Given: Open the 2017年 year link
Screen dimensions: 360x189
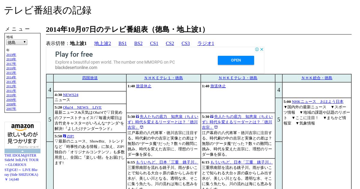Looking at the screenshot, I should [11, 64].
